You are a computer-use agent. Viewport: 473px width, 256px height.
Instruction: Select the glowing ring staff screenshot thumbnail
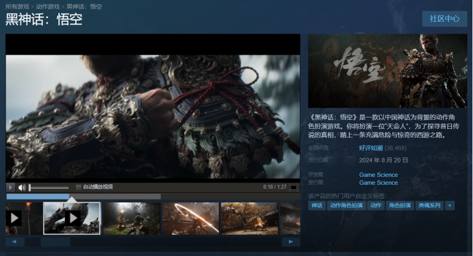click(x=190, y=218)
